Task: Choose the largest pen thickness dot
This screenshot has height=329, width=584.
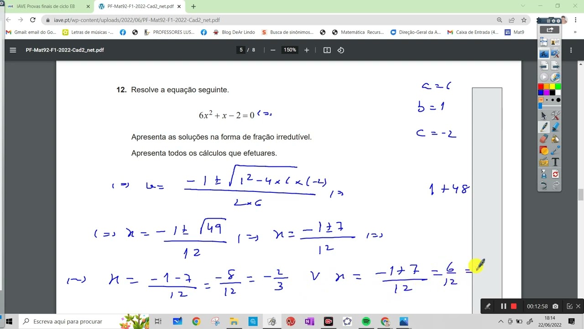Action: (558, 100)
